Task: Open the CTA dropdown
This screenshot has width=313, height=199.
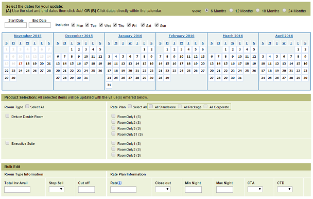Action: tap(255, 189)
